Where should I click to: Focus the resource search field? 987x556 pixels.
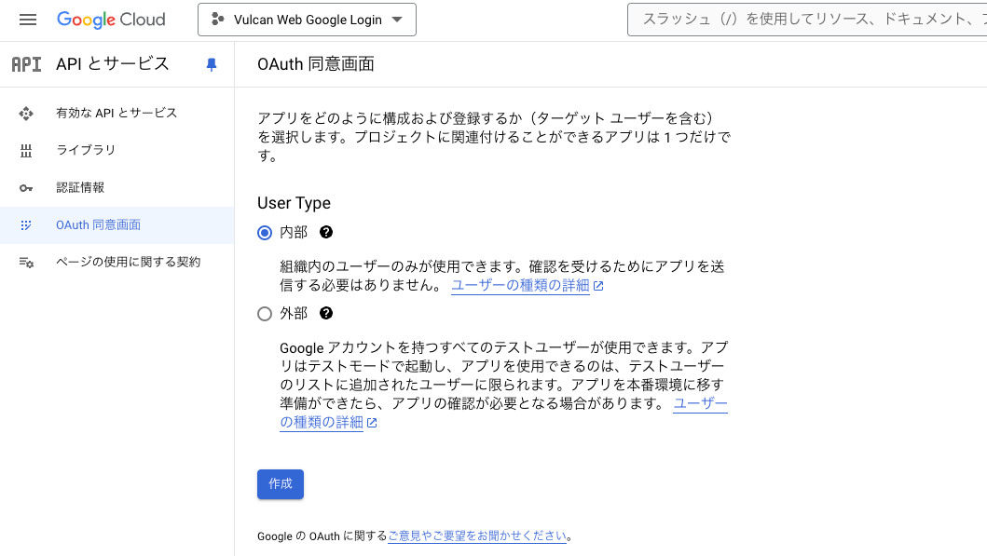tap(807, 20)
